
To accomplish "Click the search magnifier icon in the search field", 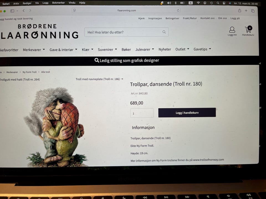I will click(164, 32).
